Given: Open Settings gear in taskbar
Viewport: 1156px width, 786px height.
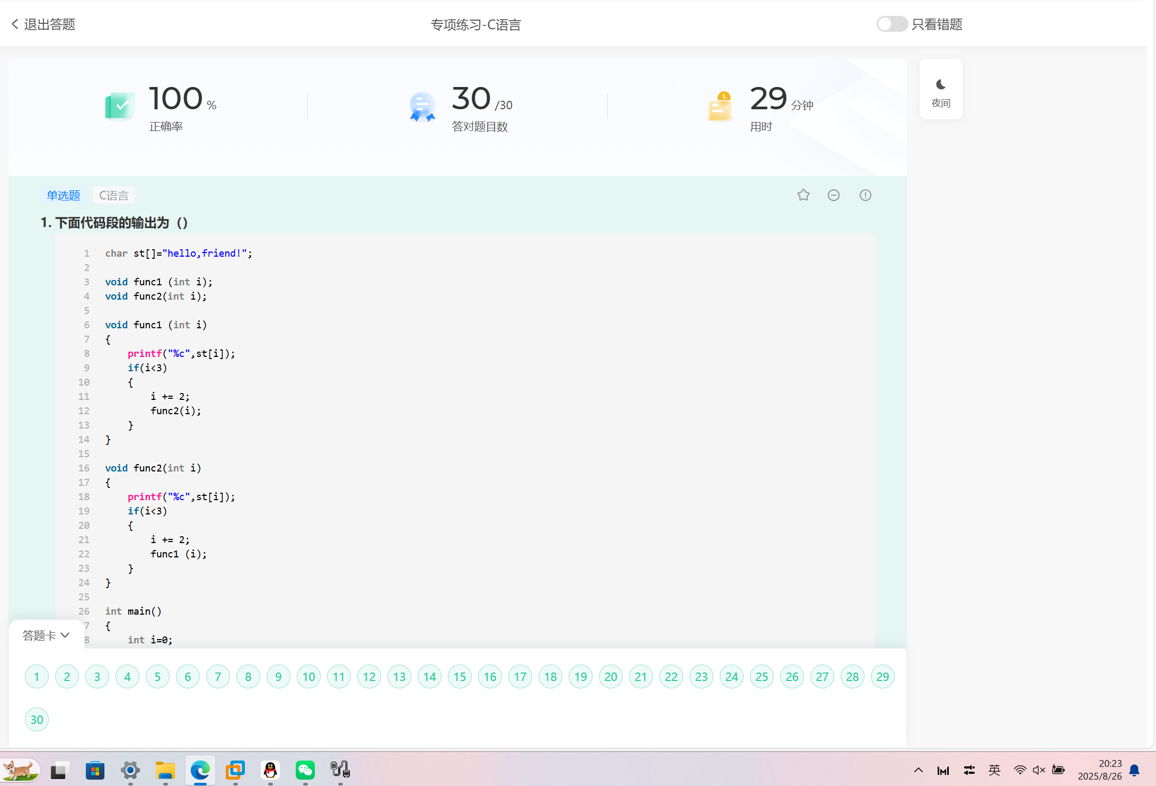Looking at the screenshot, I should [130, 770].
